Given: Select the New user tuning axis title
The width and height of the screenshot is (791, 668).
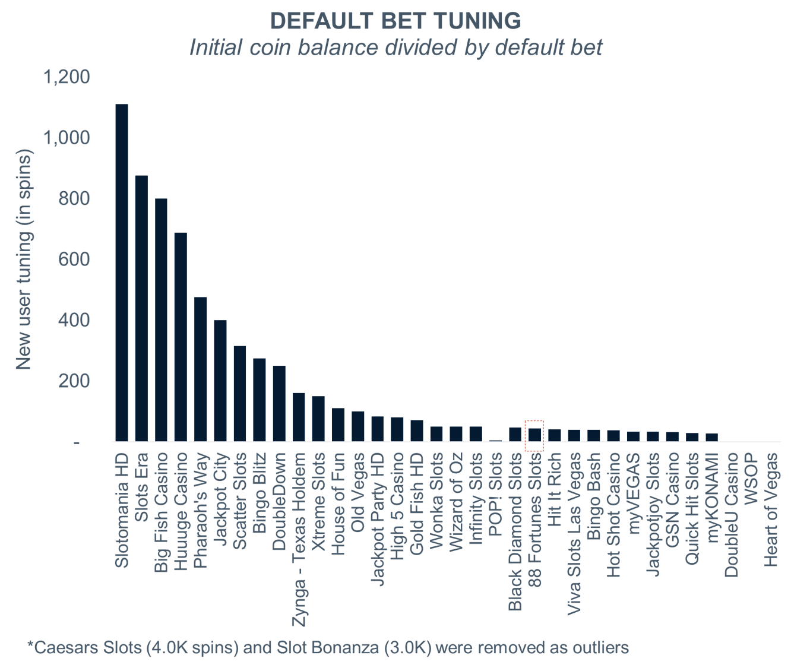Looking at the screenshot, I should (23, 259).
